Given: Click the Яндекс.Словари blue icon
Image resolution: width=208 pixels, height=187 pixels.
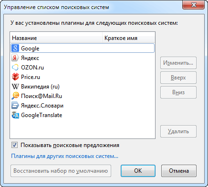Looking at the screenshot, I should [15, 106].
